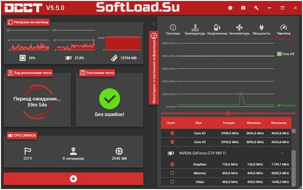Collapse the NVIDIA GeForce GTX 980 Ti section
Viewport: 303px width, 190px height.
282,153
